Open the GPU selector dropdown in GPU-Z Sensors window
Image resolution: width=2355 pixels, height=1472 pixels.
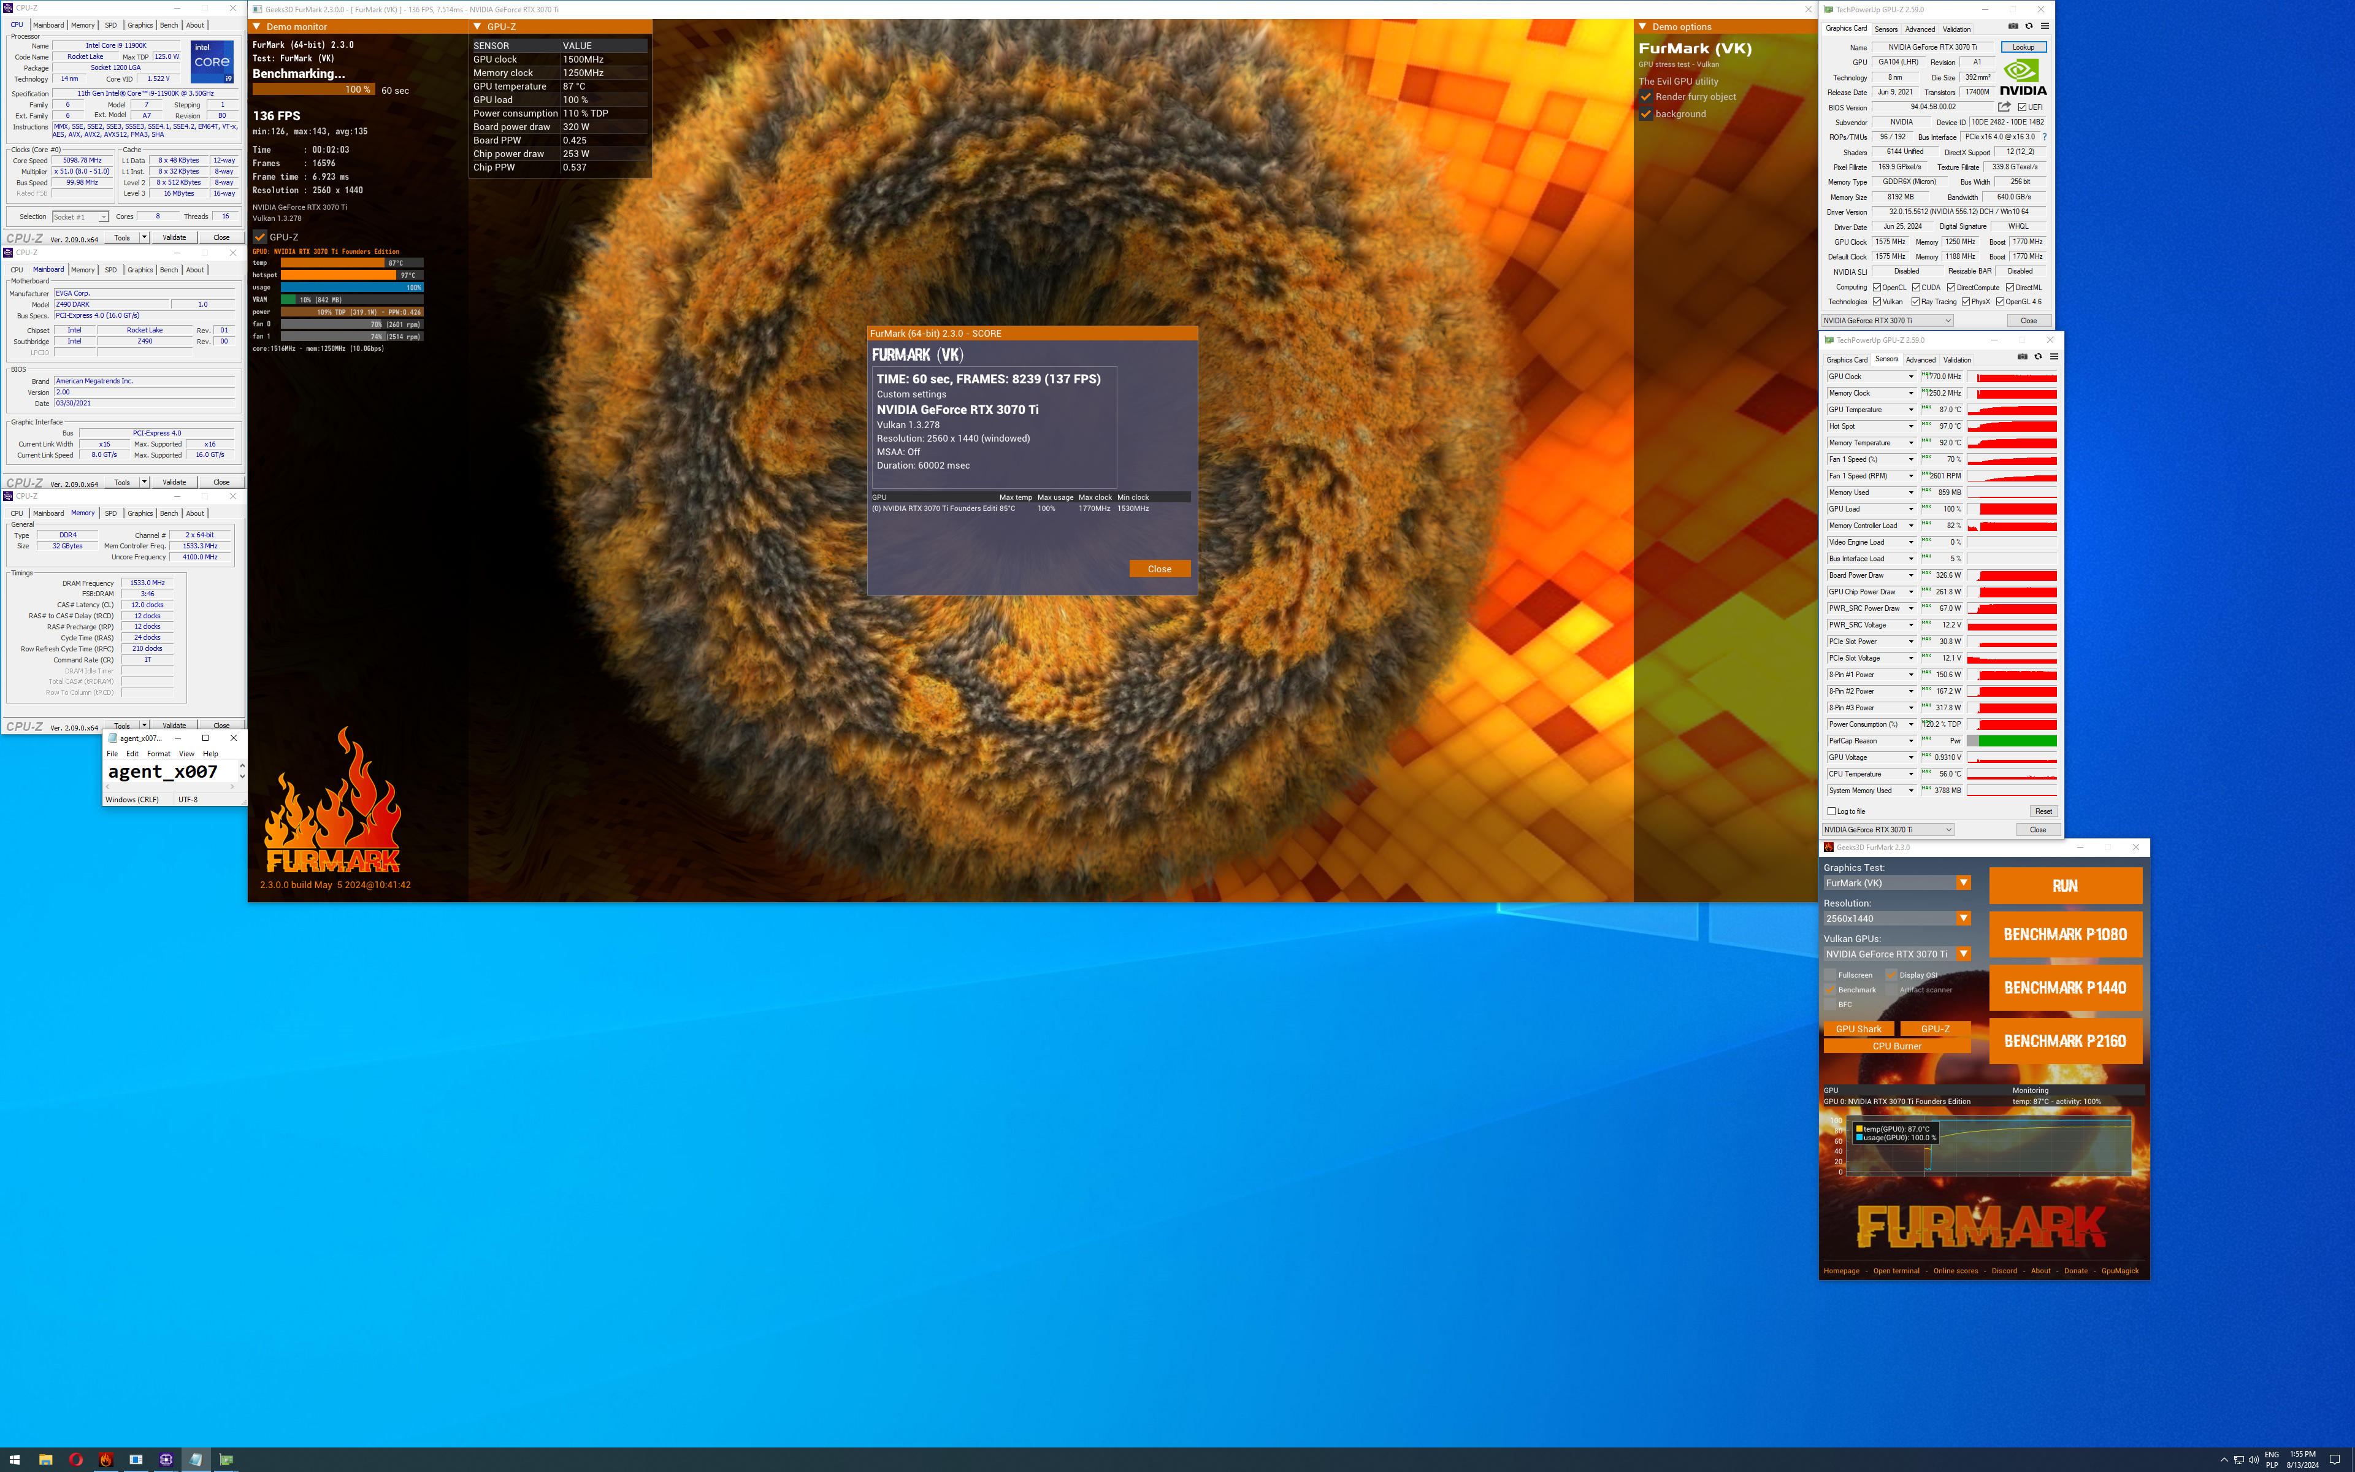1888,829
